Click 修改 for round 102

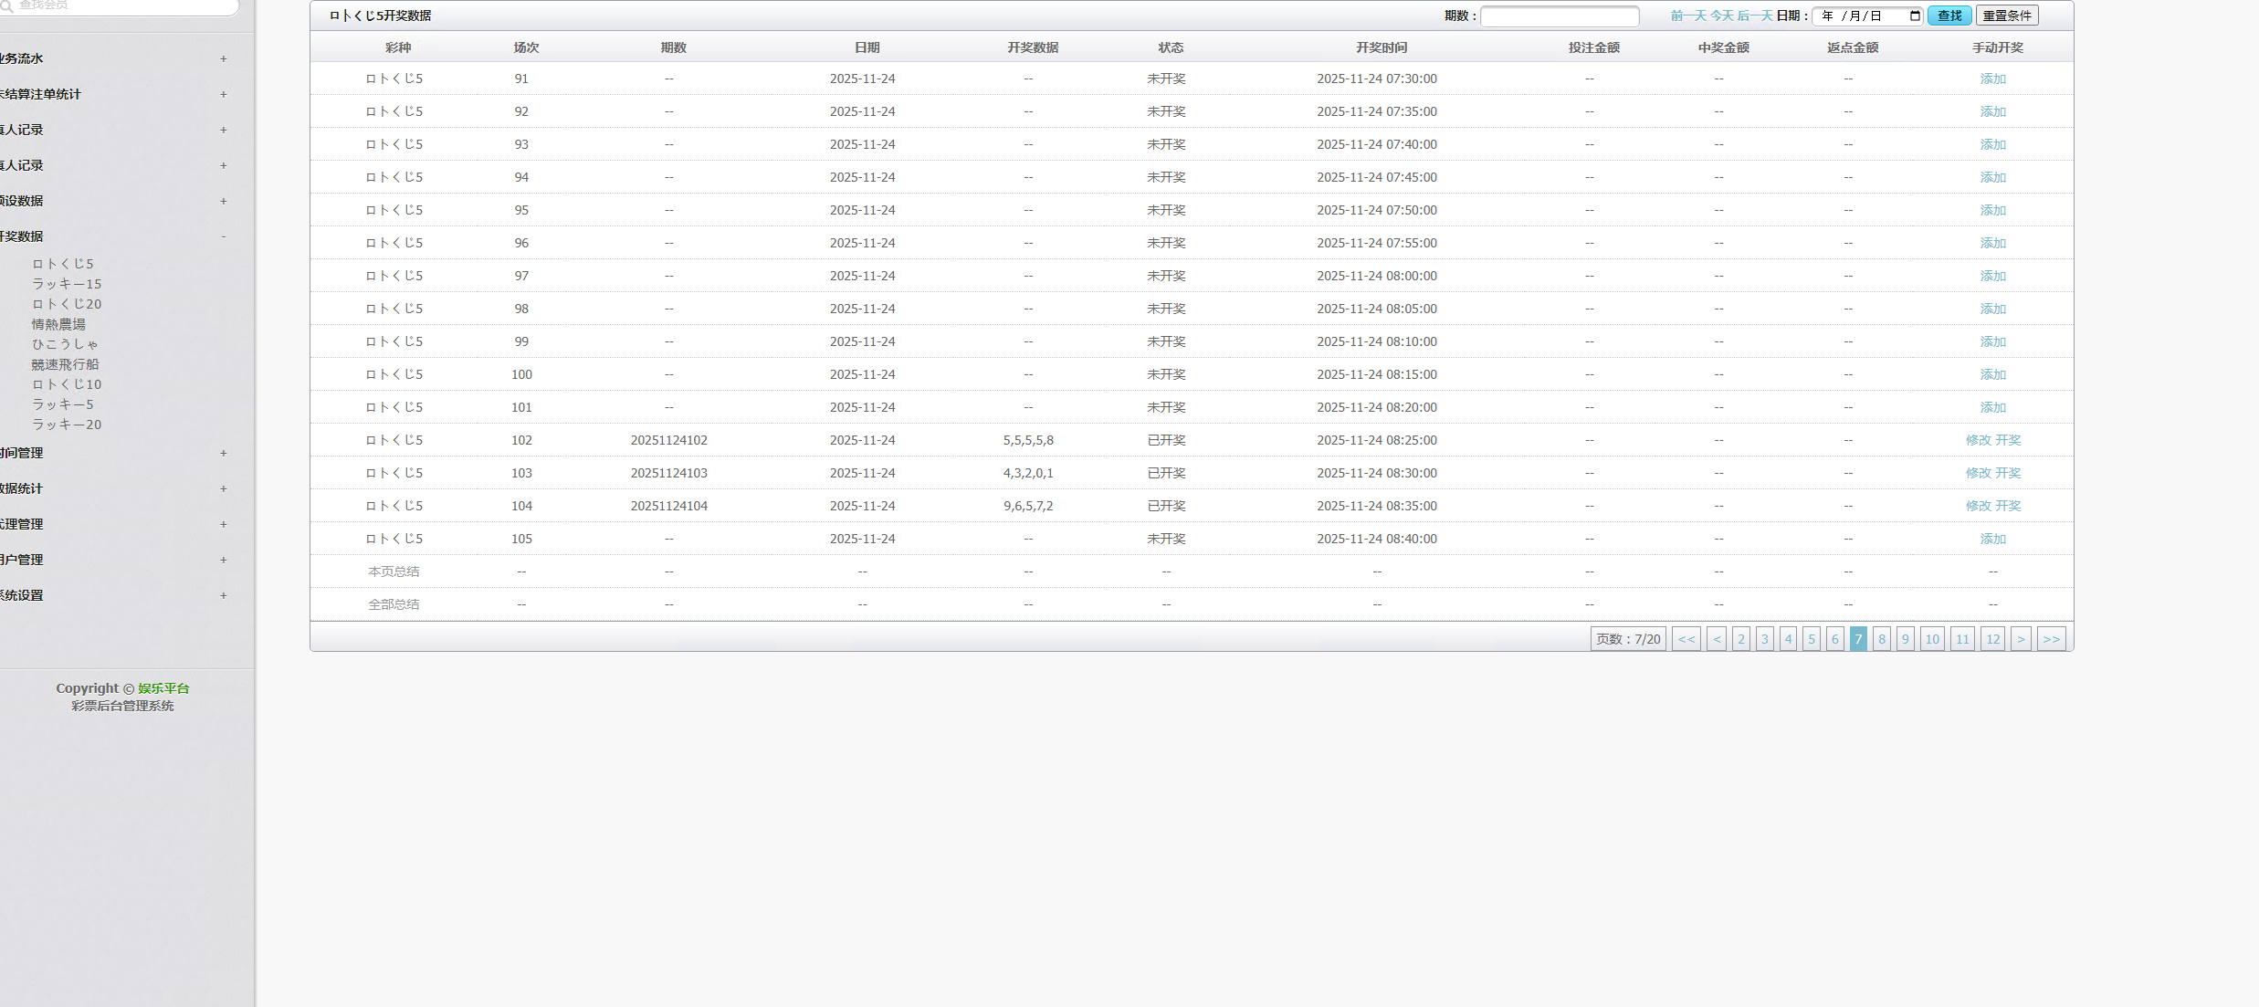pyautogui.click(x=1978, y=440)
